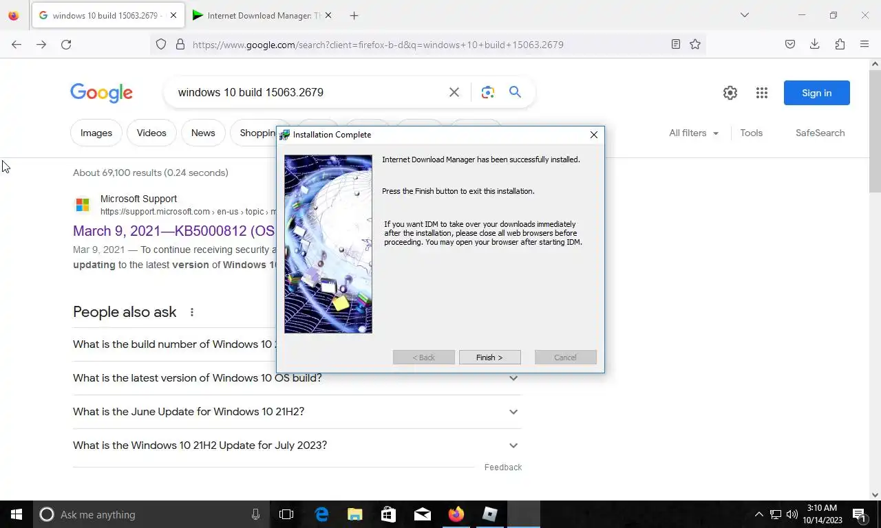This screenshot has height=528, width=881.
Task: Filter results by Videos
Action: (151, 133)
